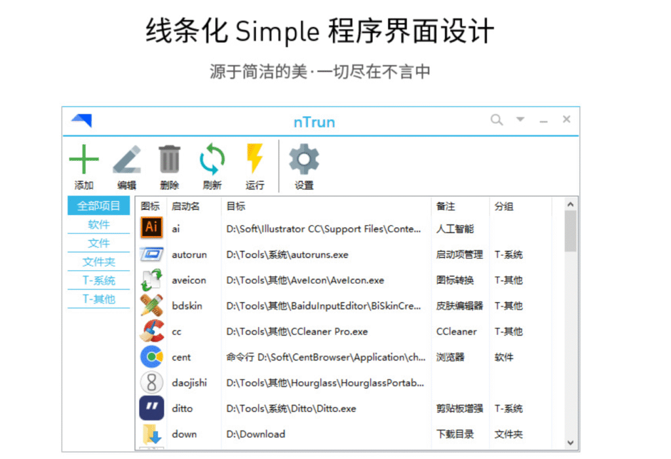Viewport: 671px width, 459px height.
Task: Select the 'autorun' launch name
Action: [189, 255]
